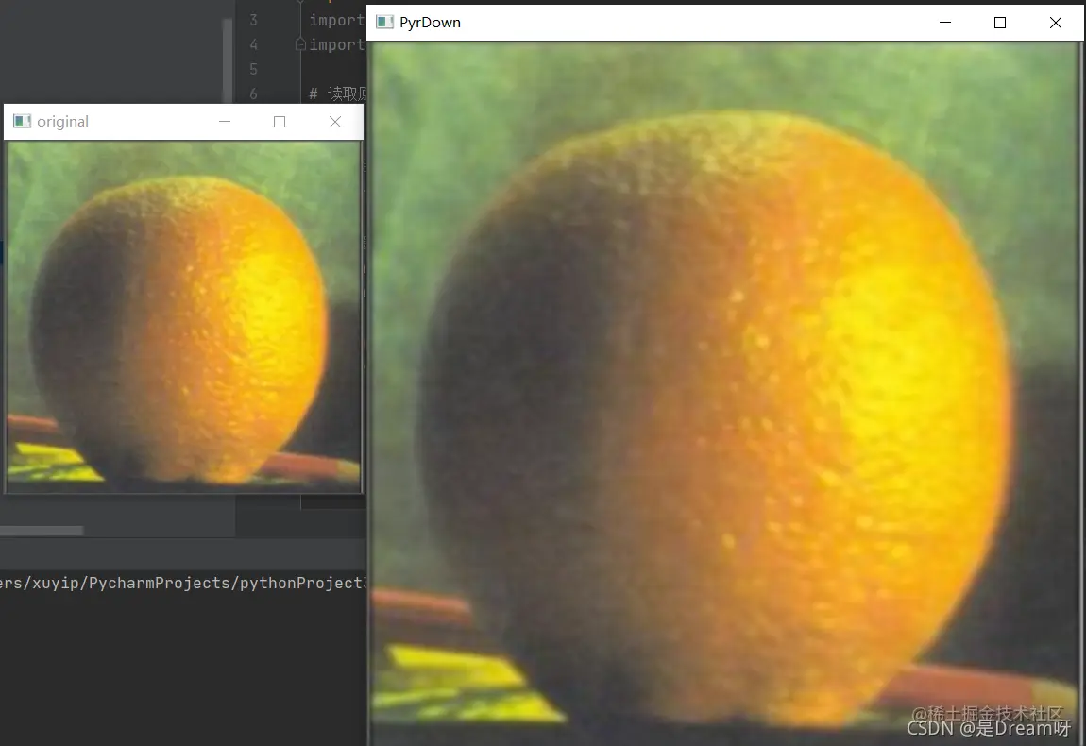Click the original window app icon

(22, 121)
